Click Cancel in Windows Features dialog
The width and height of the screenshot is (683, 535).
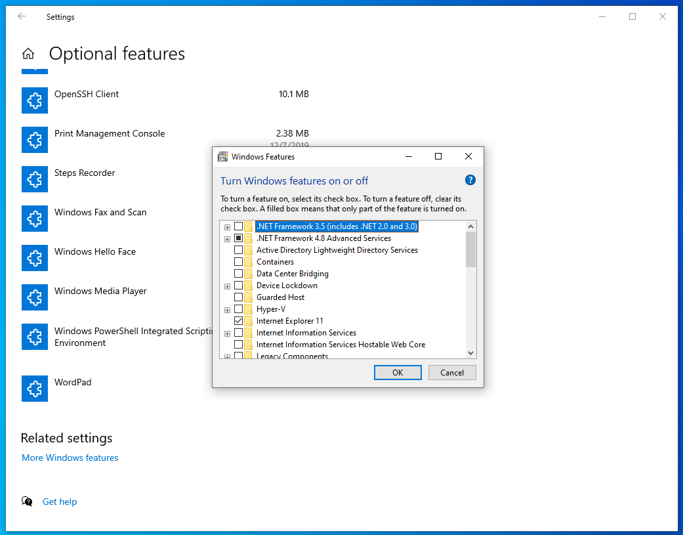[x=452, y=372]
